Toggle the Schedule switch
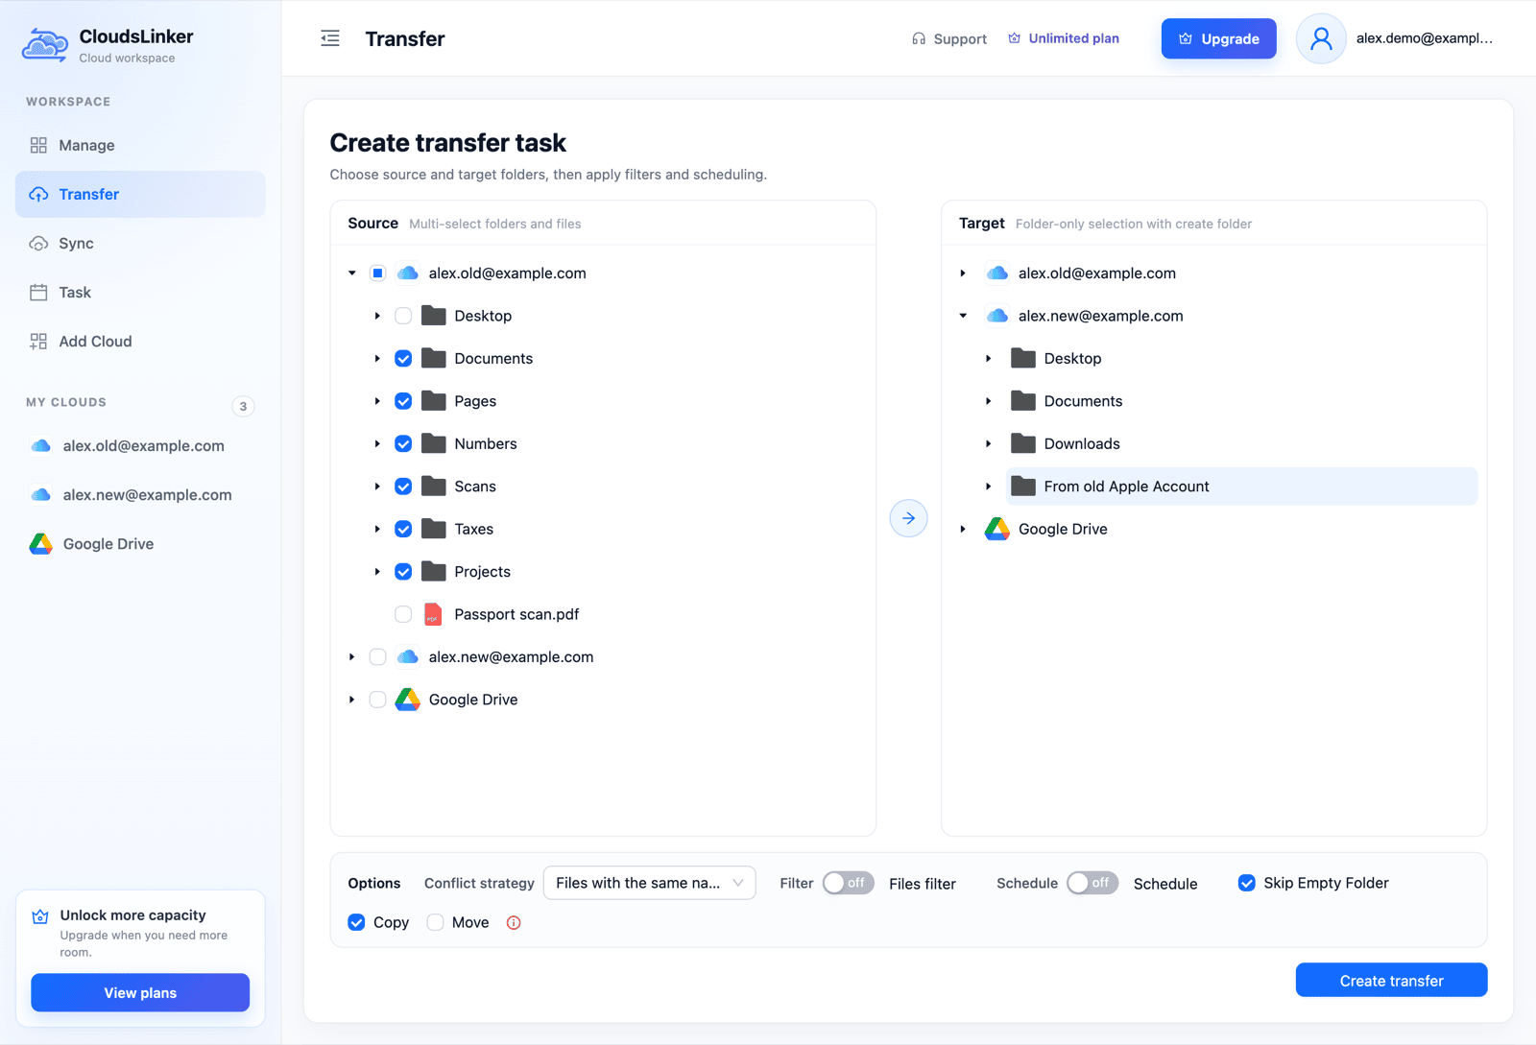This screenshot has width=1536, height=1045. (x=1092, y=883)
